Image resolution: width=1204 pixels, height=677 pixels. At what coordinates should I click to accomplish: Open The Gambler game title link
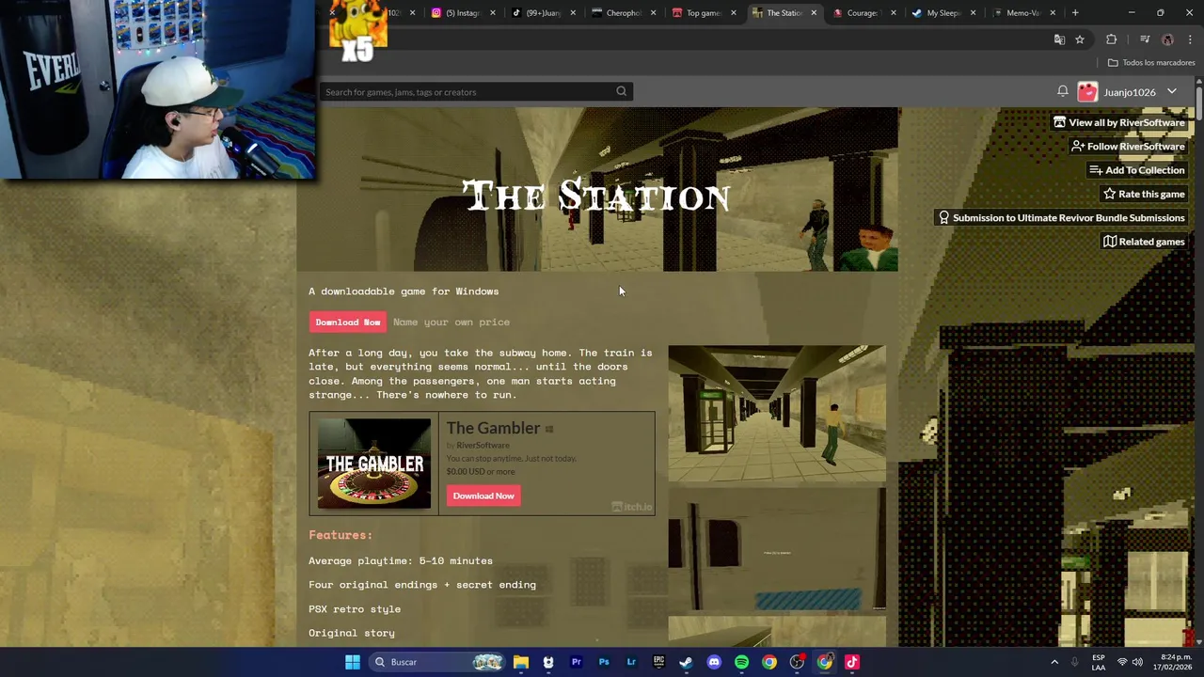(x=493, y=428)
